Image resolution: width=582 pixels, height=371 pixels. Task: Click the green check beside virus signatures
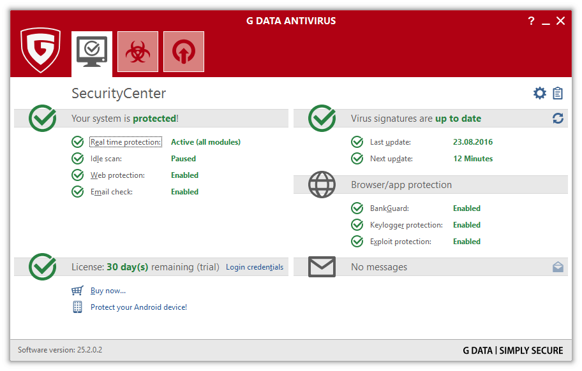(322, 118)
